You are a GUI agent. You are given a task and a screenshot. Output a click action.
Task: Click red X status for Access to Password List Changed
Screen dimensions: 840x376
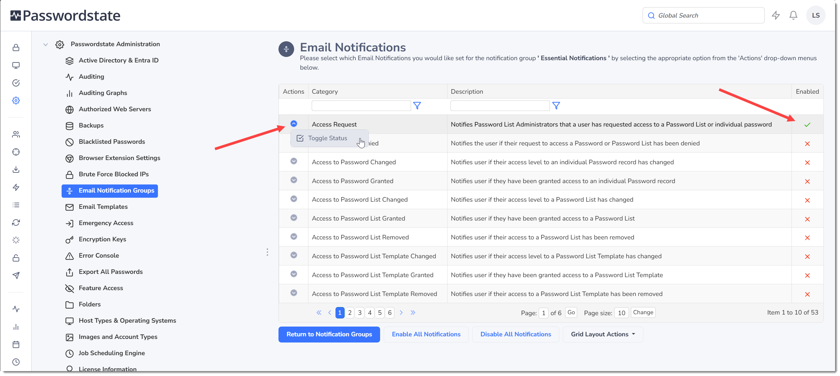pyautogui.click(x=807, y=200)
